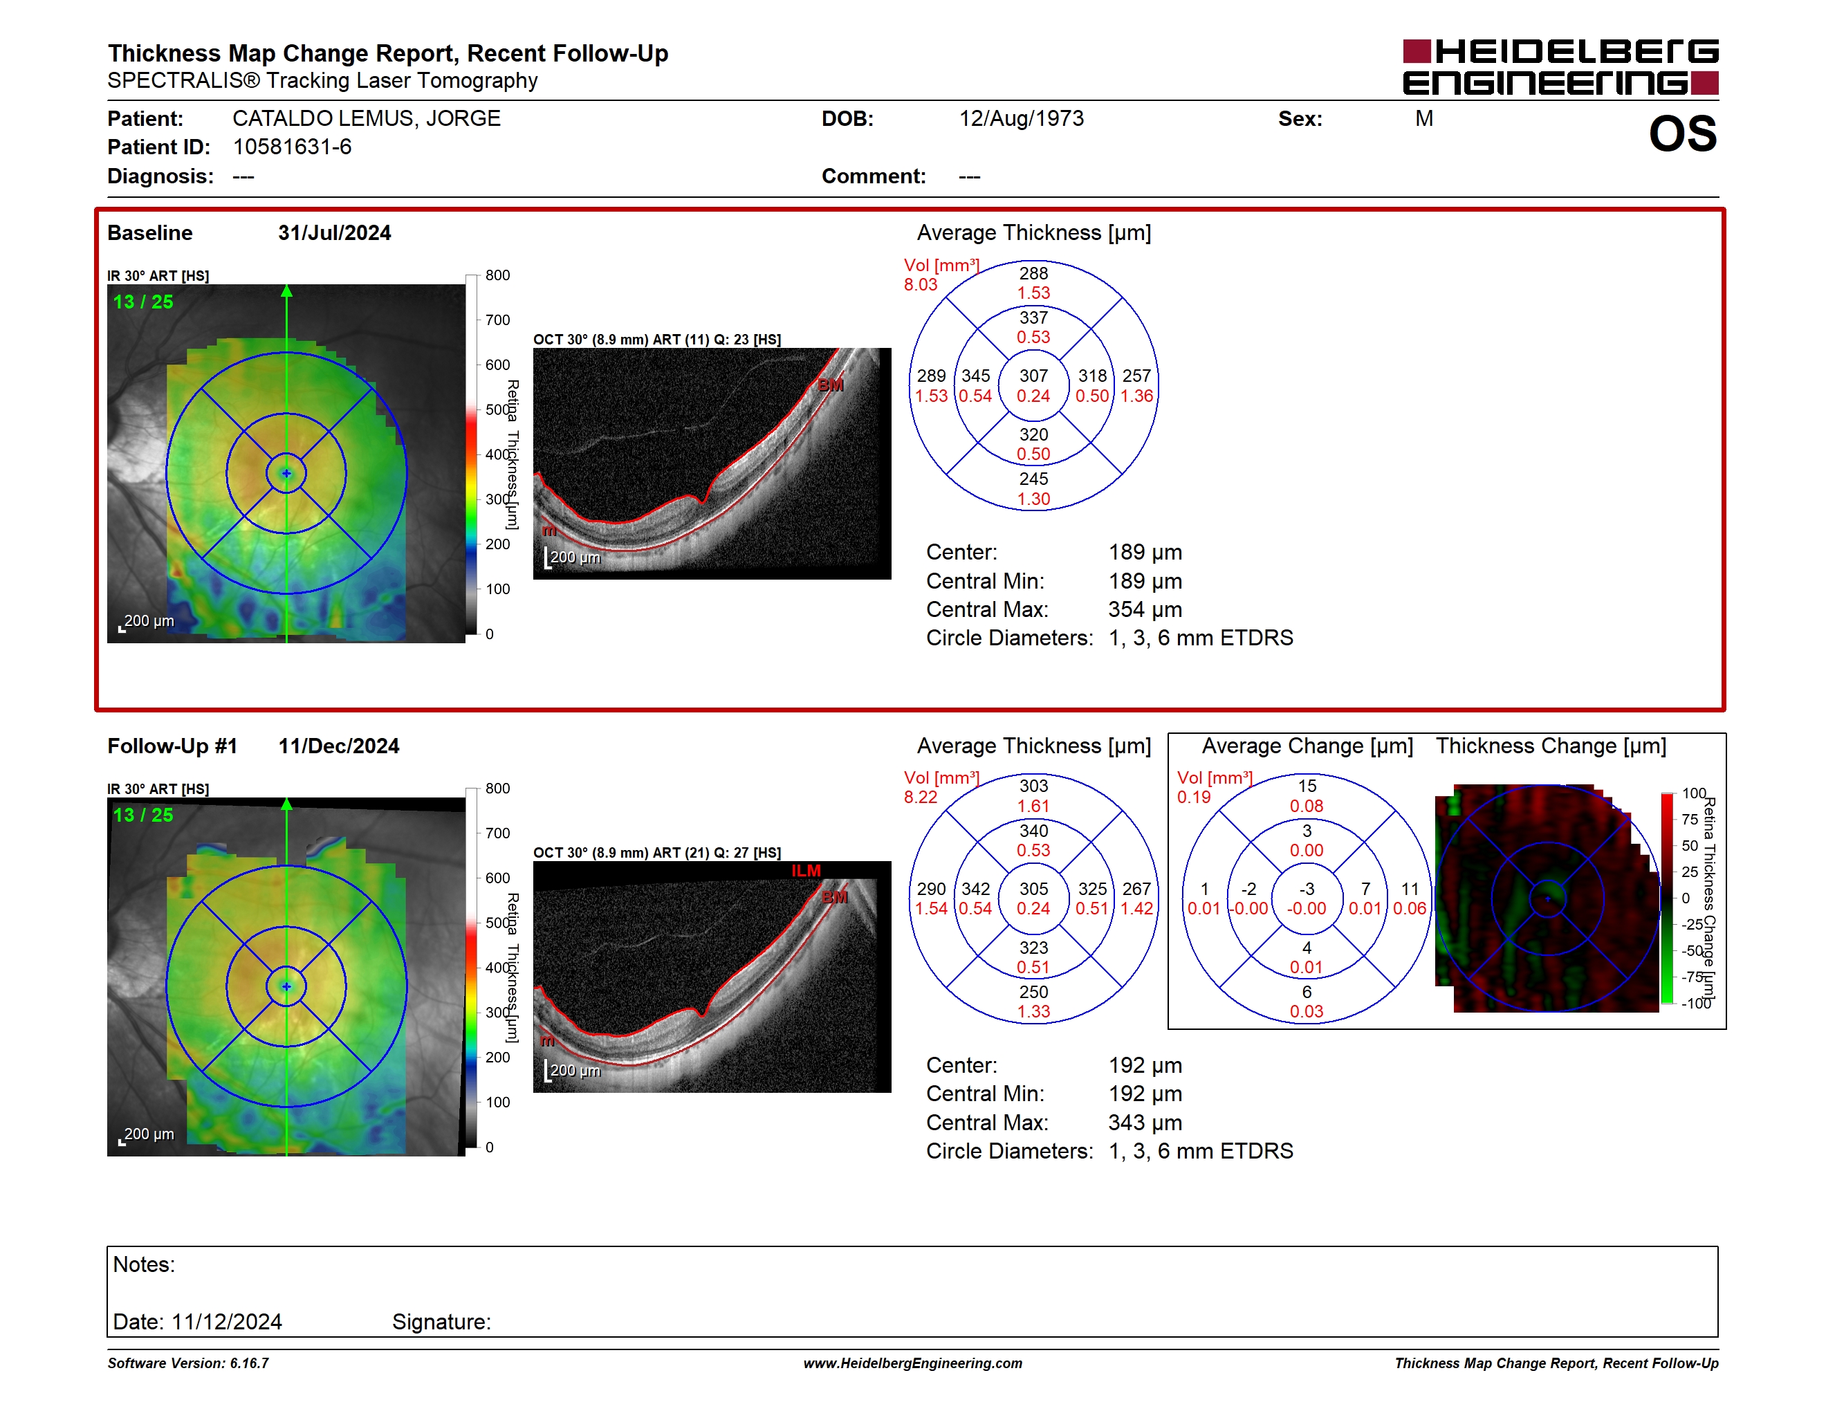This screenshot has width=1826, height=1411.
Task: Open the baseline OCT B-scan image
Action: [x=712, y=463]
